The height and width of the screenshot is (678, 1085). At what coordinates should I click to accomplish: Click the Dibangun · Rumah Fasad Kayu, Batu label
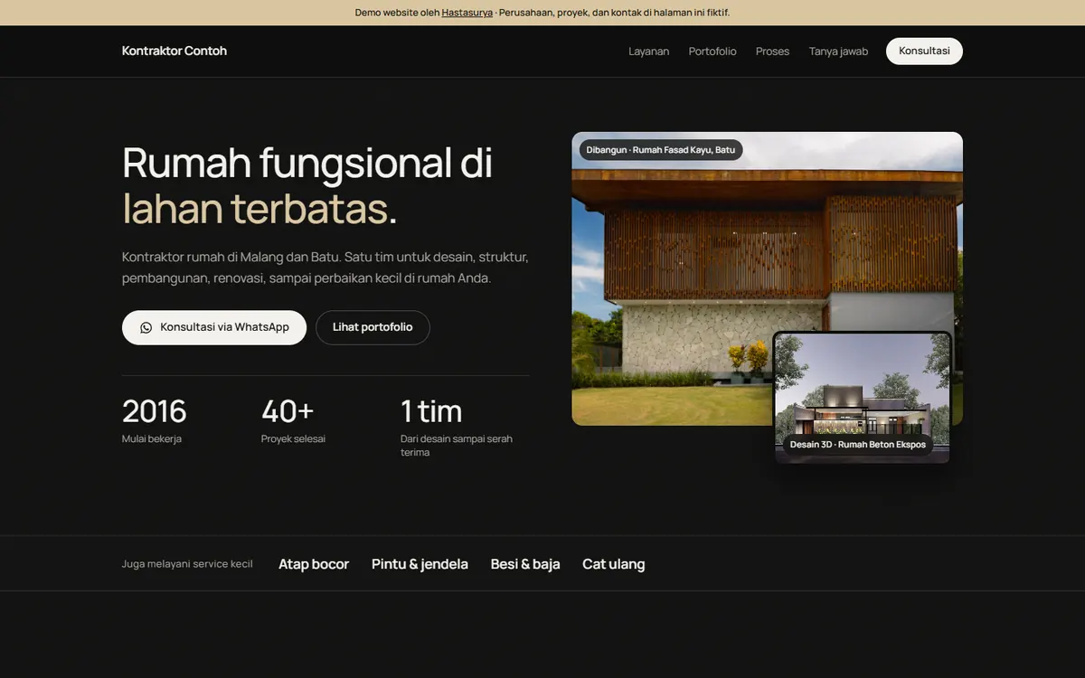point(661,150)
